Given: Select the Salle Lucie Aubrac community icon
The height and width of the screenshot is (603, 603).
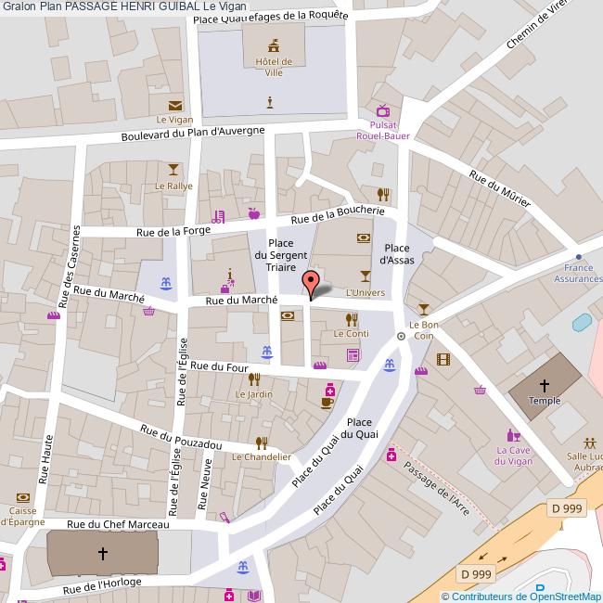Looking at the screenshot, I should tap(590, 443).
